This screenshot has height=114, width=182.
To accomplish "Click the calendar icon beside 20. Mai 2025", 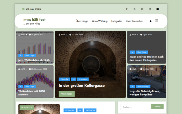I will pyautogui.click(x=23, y=9).
